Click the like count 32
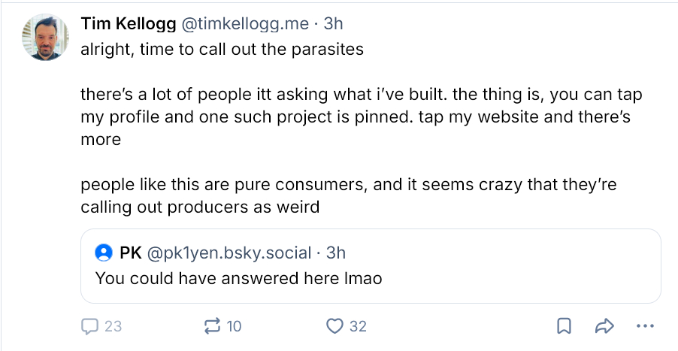The image size is (678, 351). 358,326
